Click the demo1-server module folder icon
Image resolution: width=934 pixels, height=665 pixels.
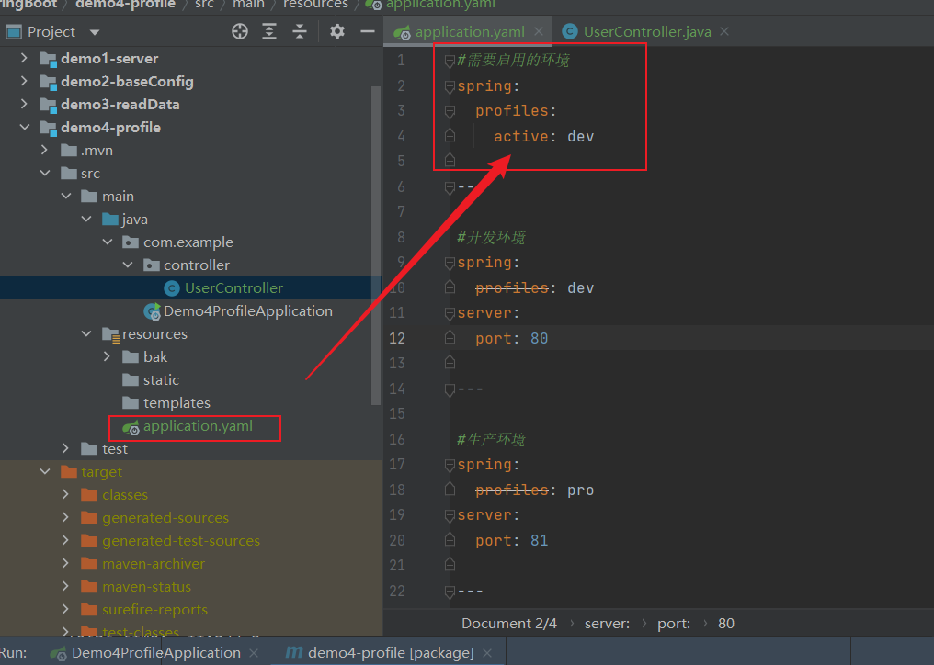(48, 59)
